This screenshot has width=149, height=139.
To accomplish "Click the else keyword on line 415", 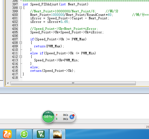I will click(x=34, y=67).
